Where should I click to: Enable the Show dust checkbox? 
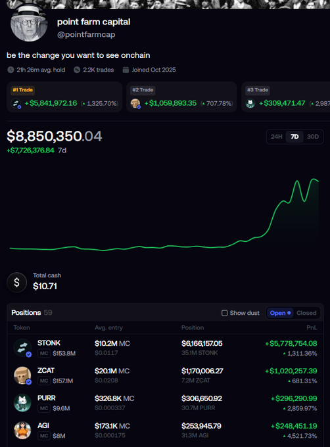225,313
